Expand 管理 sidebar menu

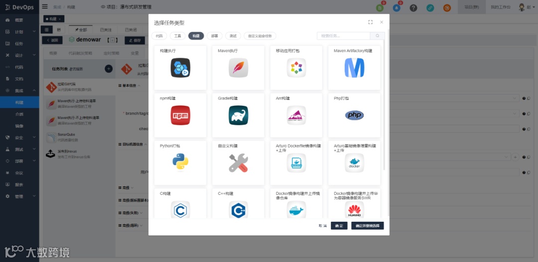19,196
